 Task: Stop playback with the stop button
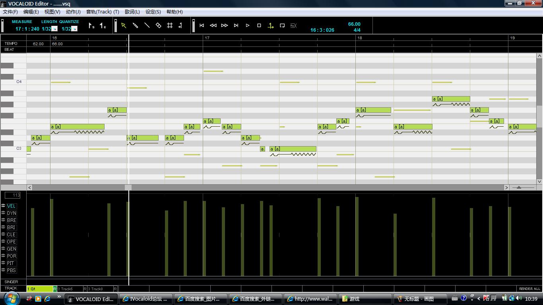click(259, 25)
